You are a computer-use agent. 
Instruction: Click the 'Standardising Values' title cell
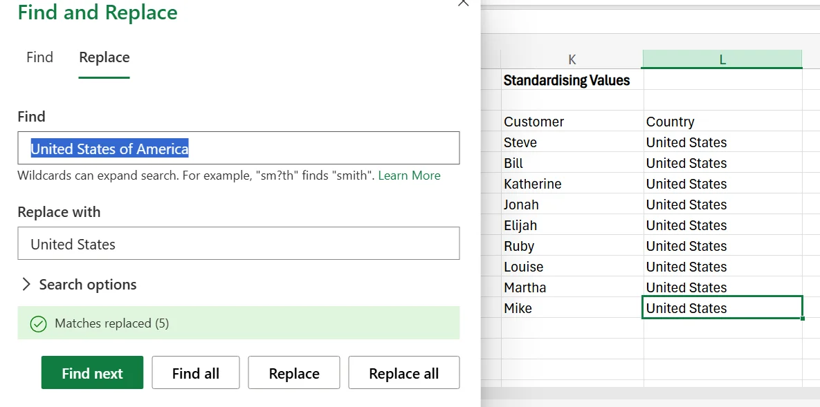(x=566, y=80)
